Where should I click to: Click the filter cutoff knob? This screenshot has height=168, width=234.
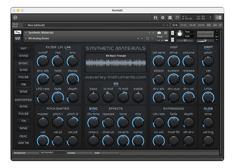click(x=43, y=61)
